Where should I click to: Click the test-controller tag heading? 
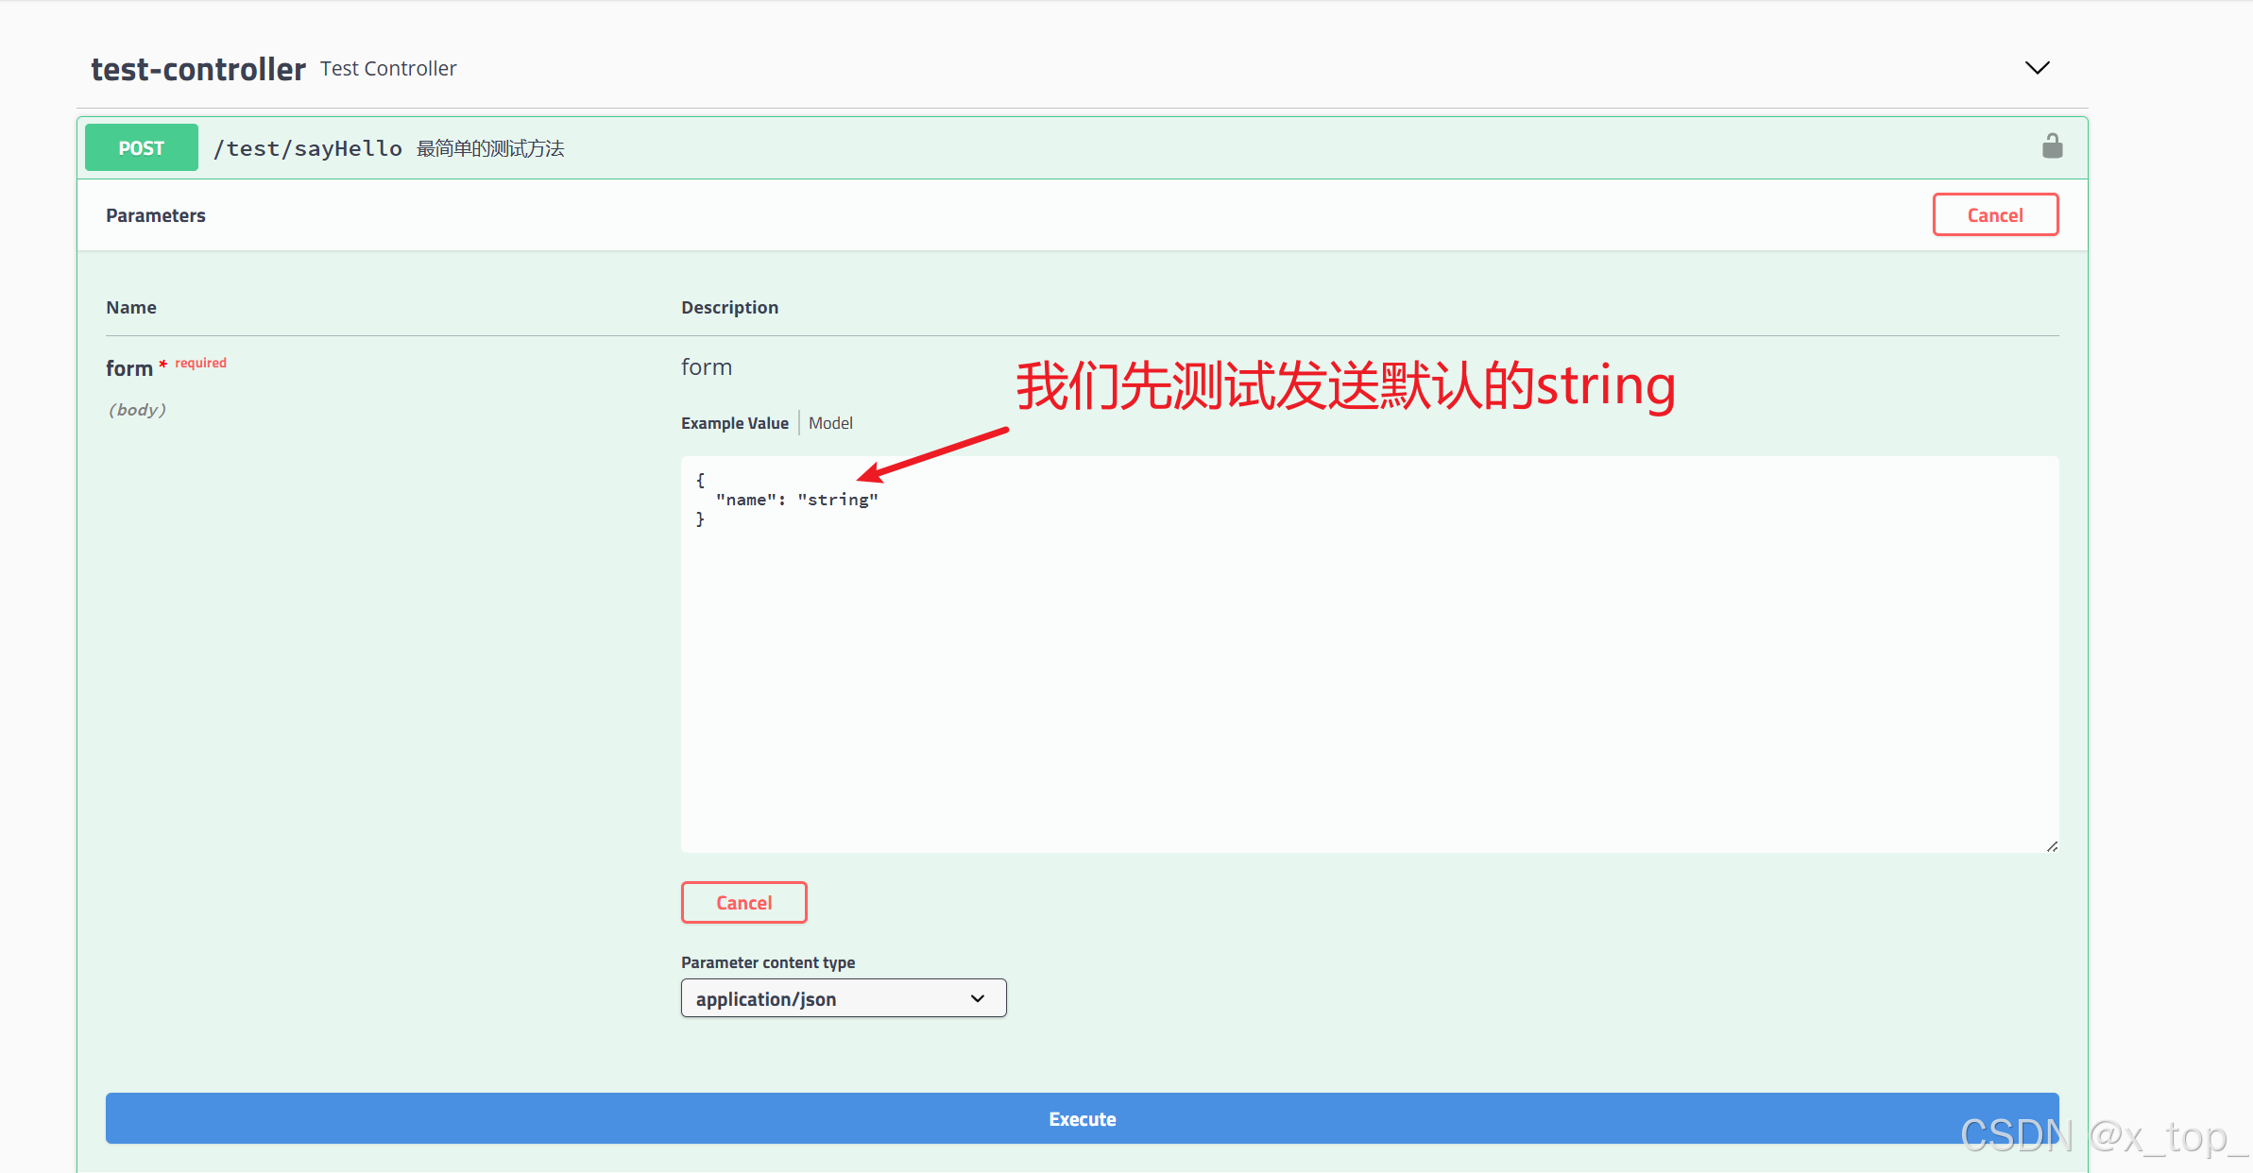point(197,69)
